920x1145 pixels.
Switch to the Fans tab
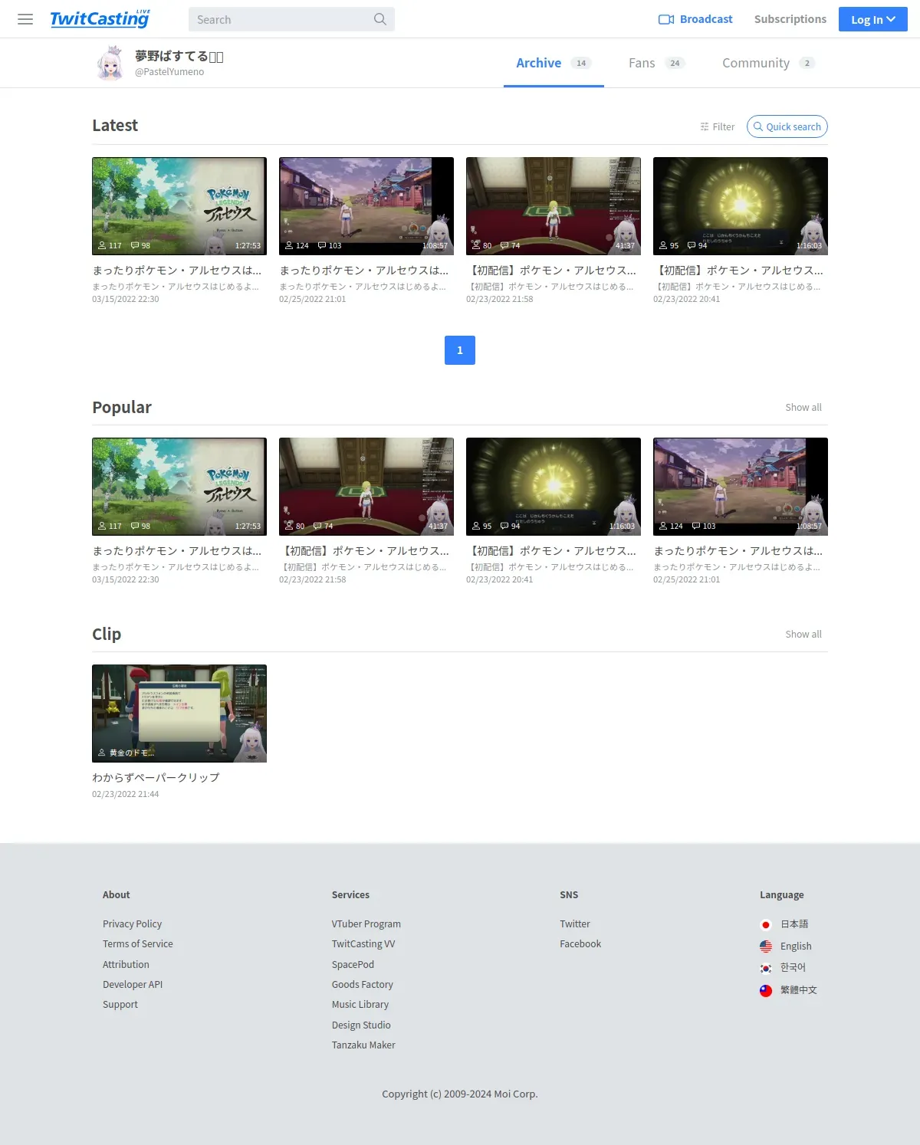657,63
